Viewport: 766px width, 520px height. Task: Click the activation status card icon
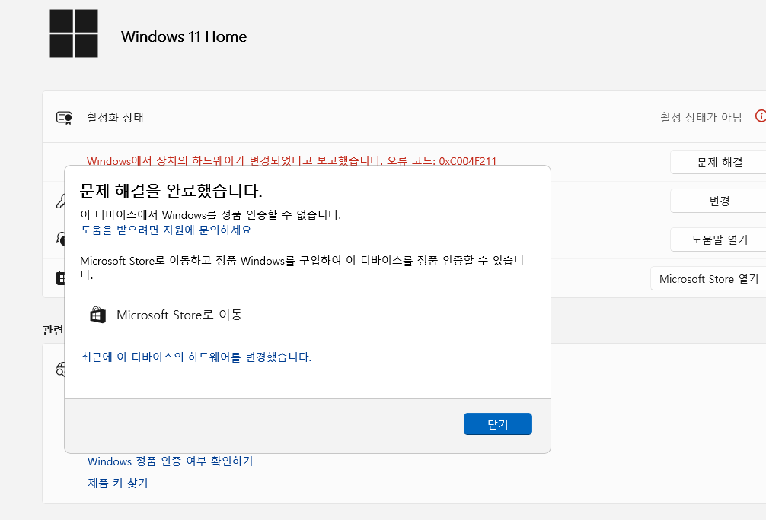tap(63, 117)
